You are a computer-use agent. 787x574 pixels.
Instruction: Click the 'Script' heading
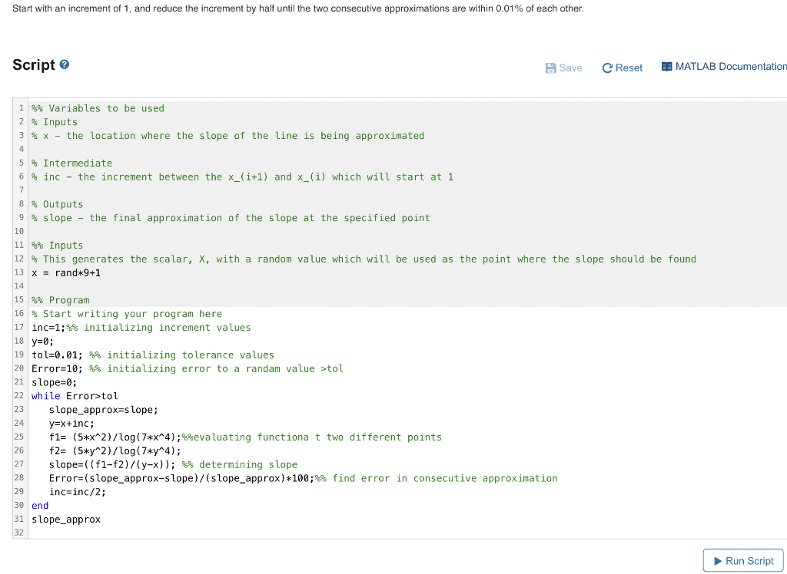pyautogui.click(x=34, y=64)
